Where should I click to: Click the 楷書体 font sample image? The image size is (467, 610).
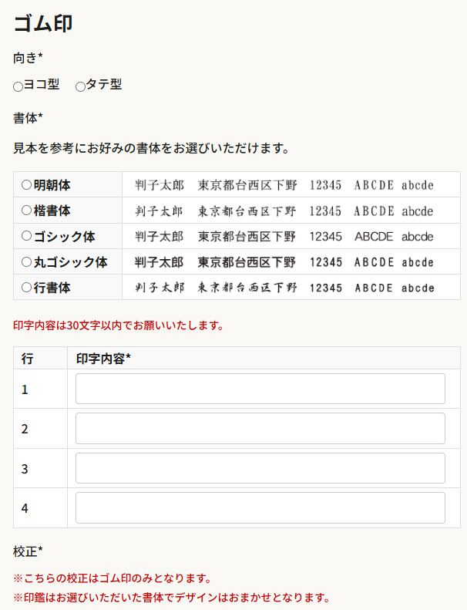[x=284, y=211]
